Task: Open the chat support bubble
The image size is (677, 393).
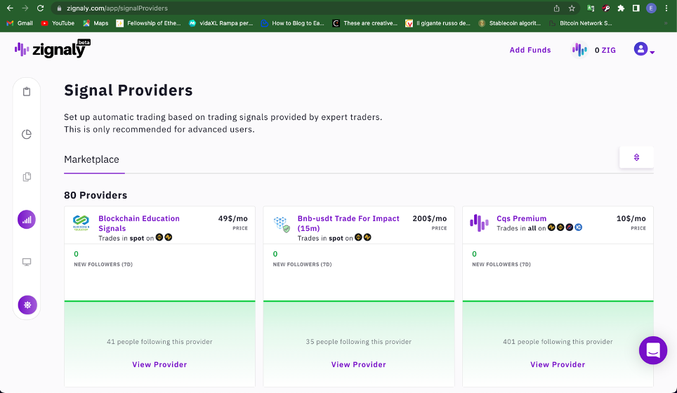Action: tap(653, 350)
